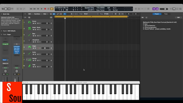Screen dimensions: 183x103
Task: Open the tracks area View menu
Action: 45,14
